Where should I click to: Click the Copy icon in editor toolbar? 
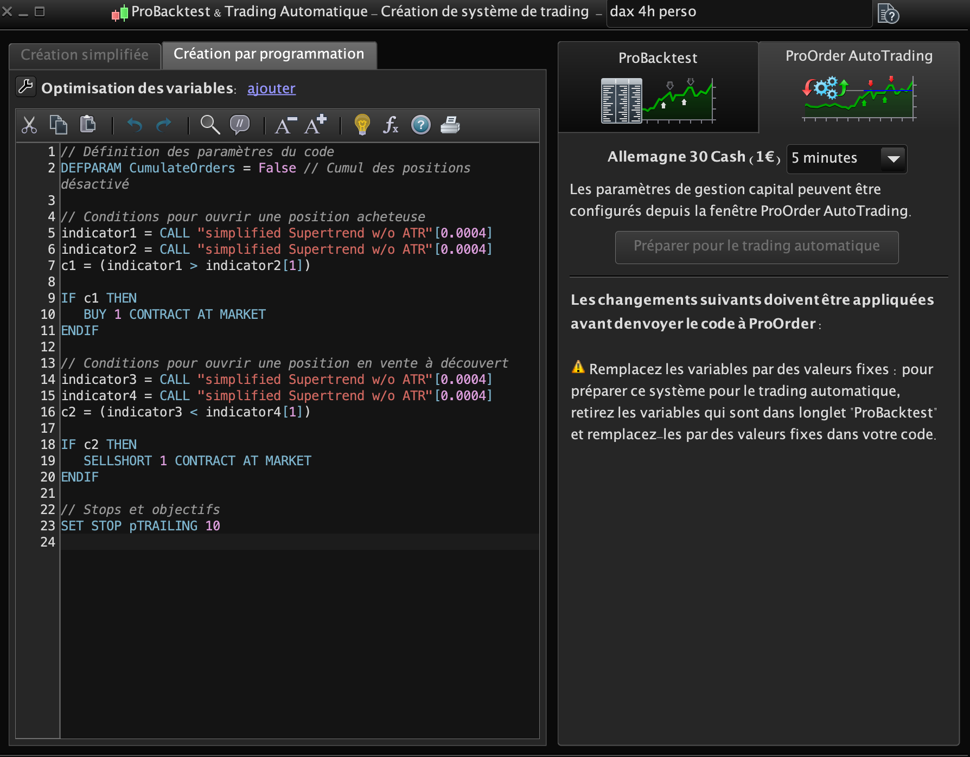coord(58,125)
